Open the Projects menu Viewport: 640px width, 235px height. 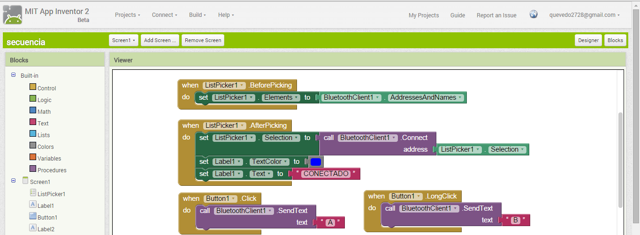[x=128, y=15]
